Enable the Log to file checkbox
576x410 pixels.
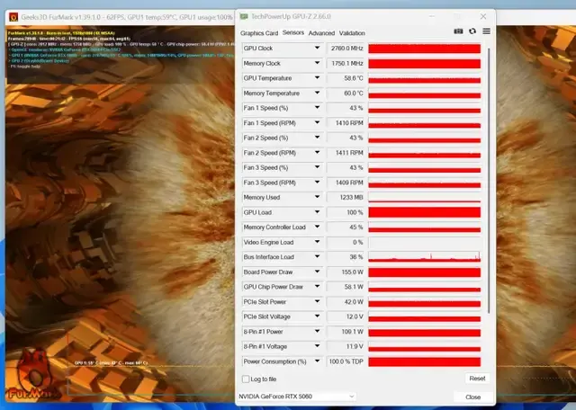pyautogui.click(x=246, y=379)
